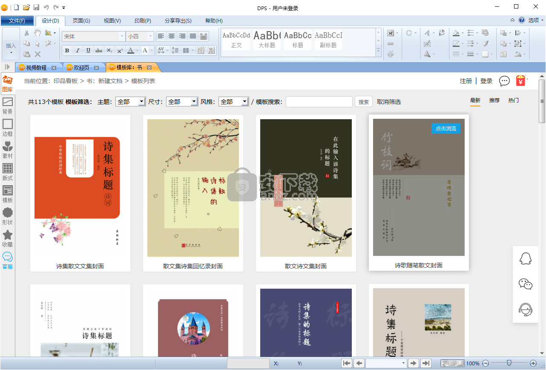Open the 版式 layout sidebar panel
546x370 pixels.
[8, 172]
